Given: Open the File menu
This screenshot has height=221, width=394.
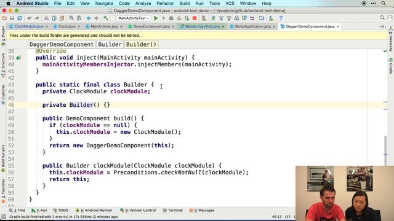Looking at the screenshot, I should (57, 3).
